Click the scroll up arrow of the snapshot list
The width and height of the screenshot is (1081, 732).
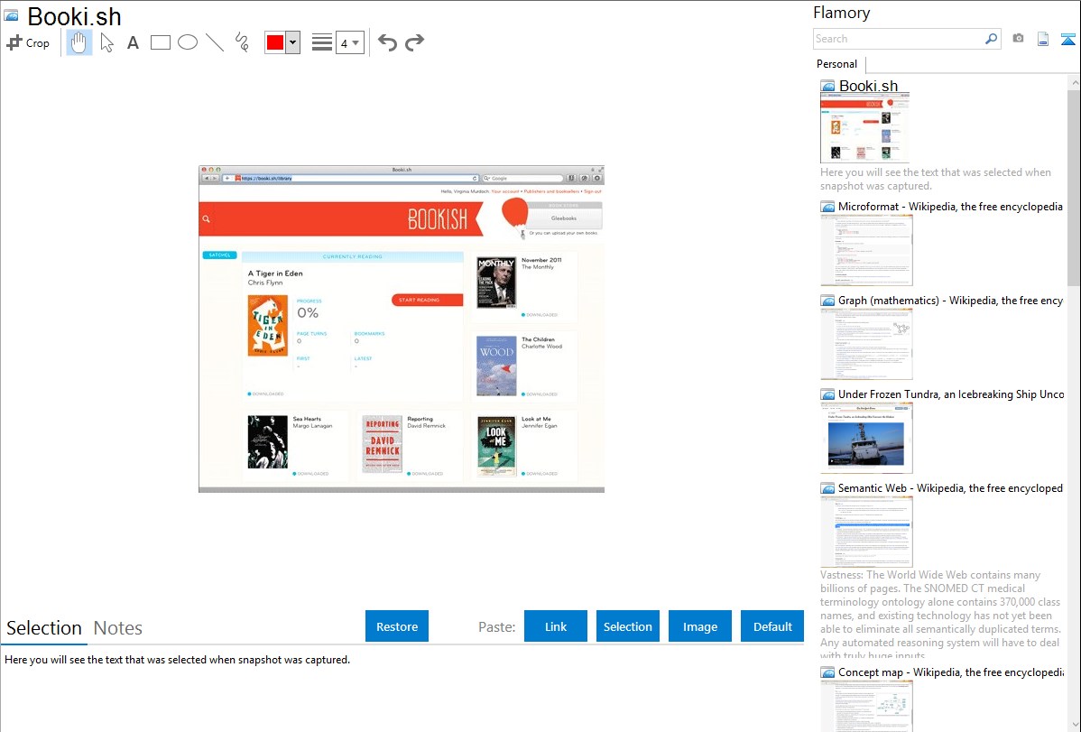point(1074,83)
